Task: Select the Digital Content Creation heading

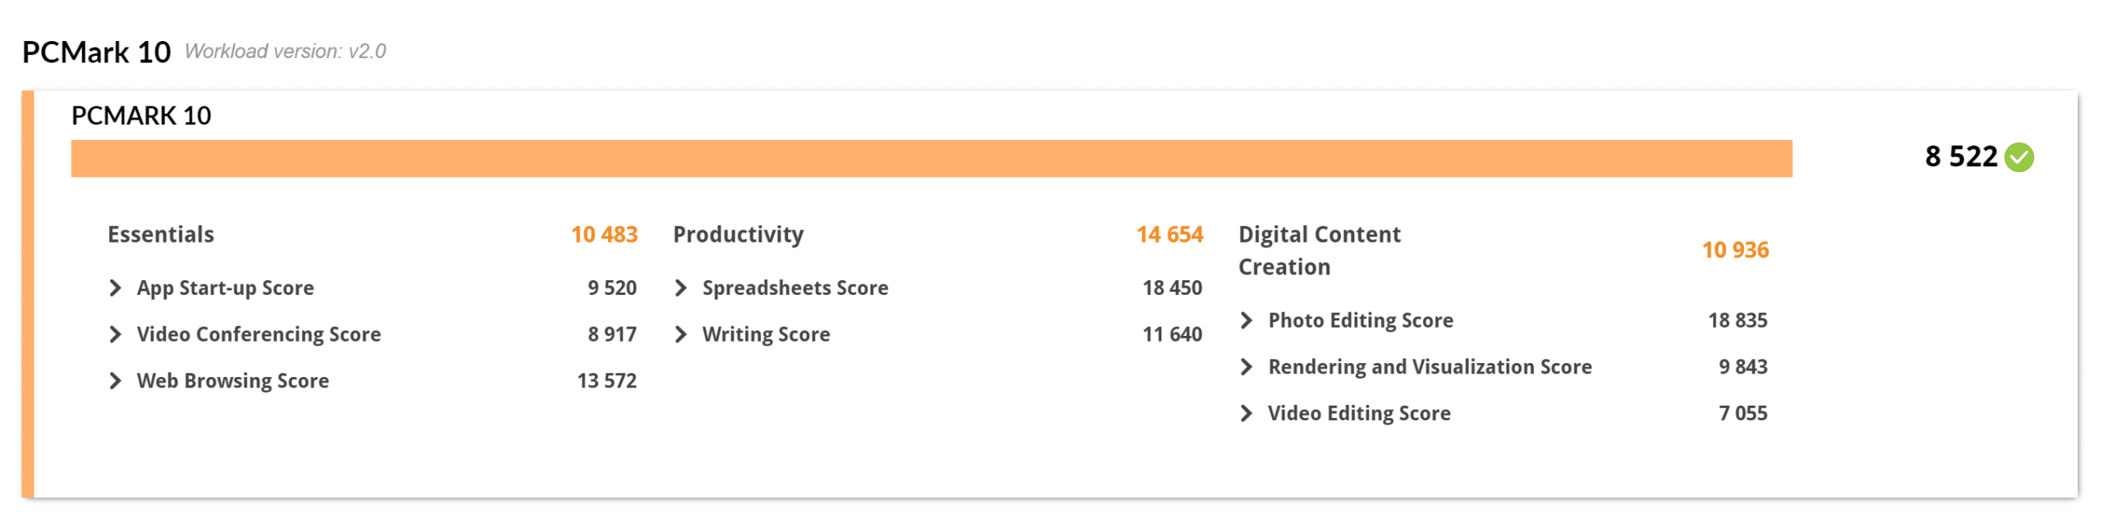Action: point(1319,251)
